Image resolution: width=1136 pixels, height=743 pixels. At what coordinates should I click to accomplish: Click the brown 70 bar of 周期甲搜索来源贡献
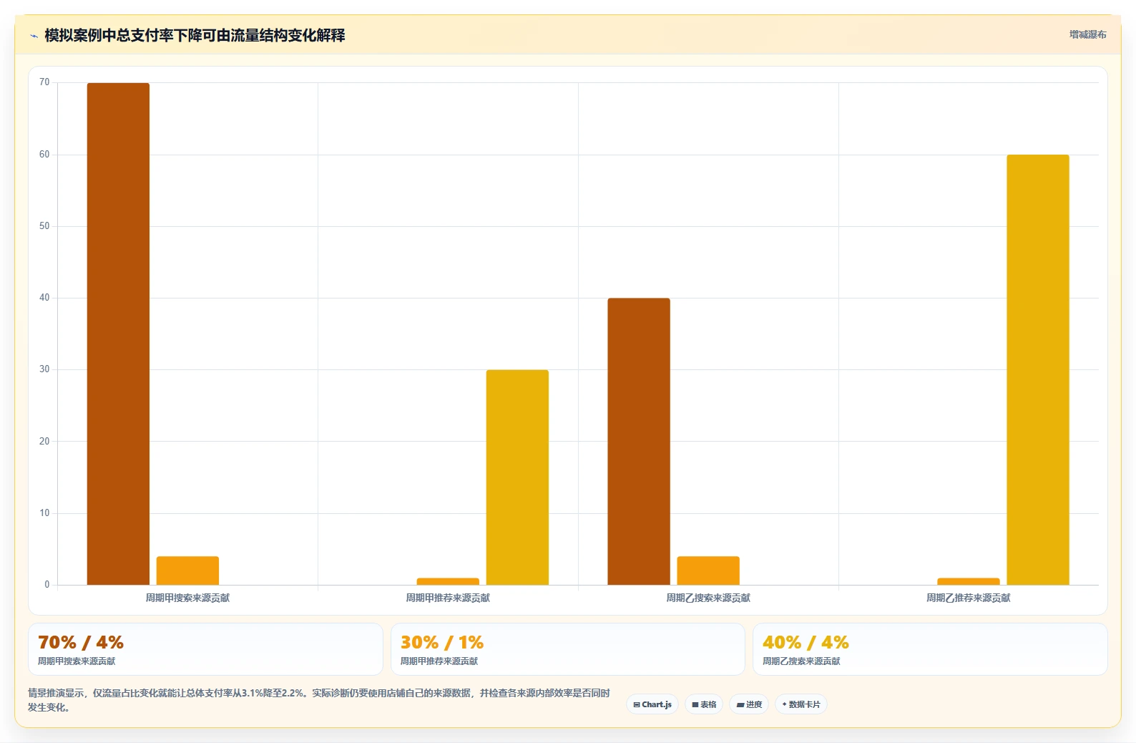(x=118, y=334)
